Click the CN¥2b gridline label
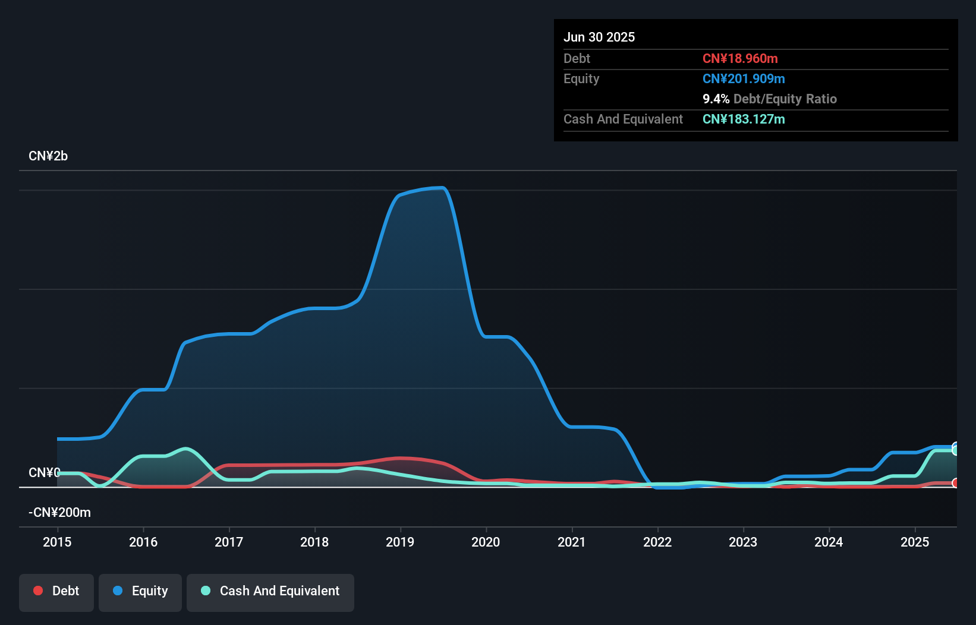 pos(48,156)
